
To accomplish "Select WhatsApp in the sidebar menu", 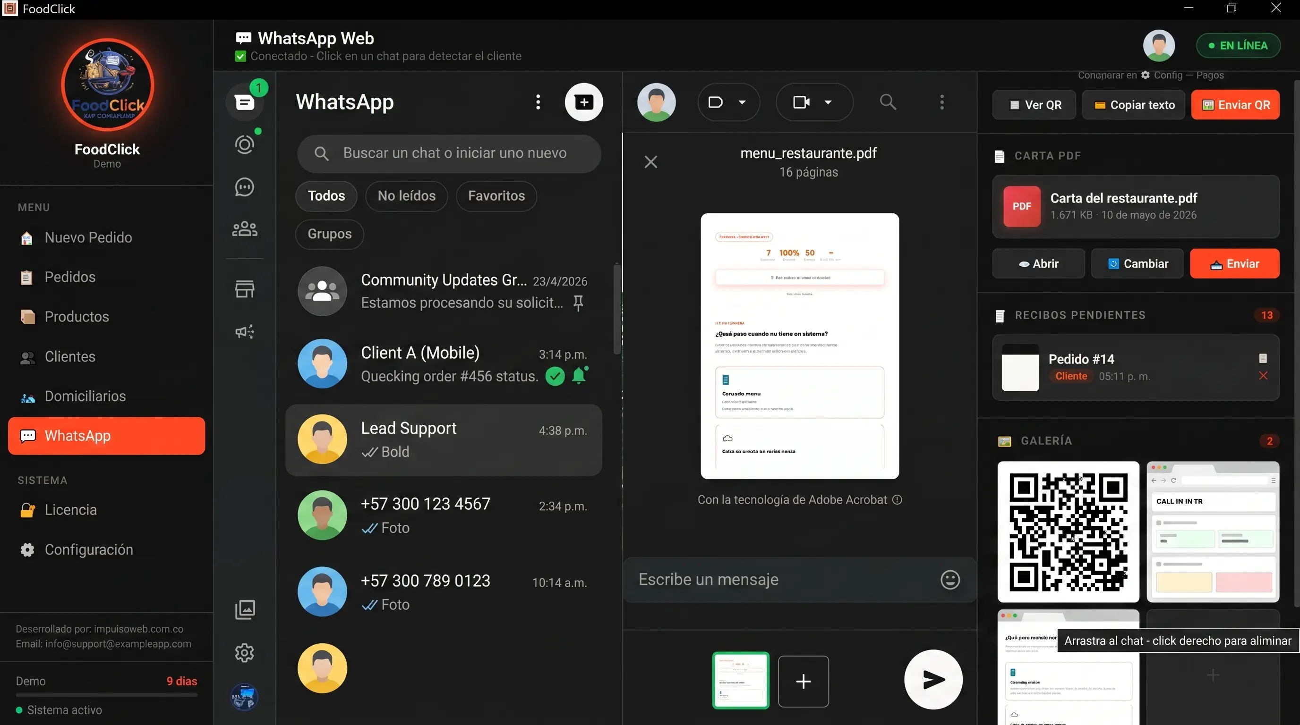I will pyautogui.click(x=106, y=436).
